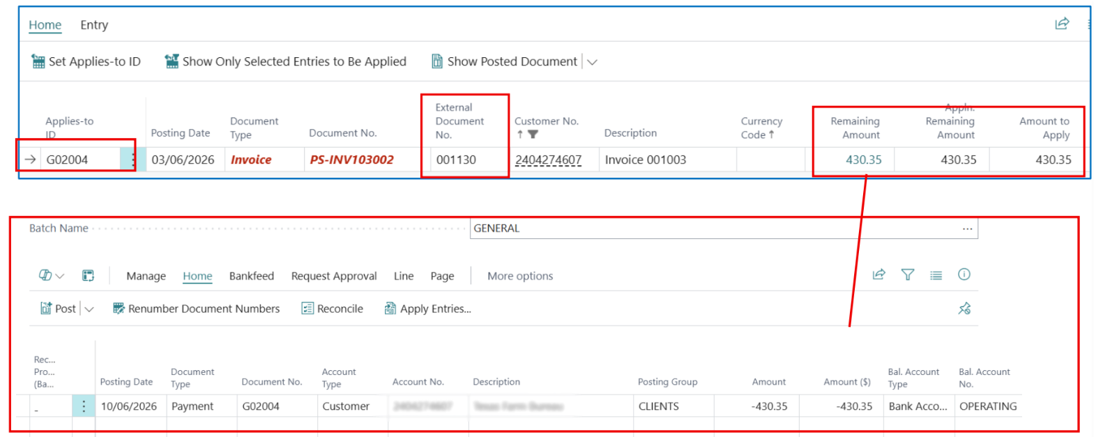Click the Post button
Viewport: 1096px width, 437px height.
pyautogui.click(x=58, y=309)
